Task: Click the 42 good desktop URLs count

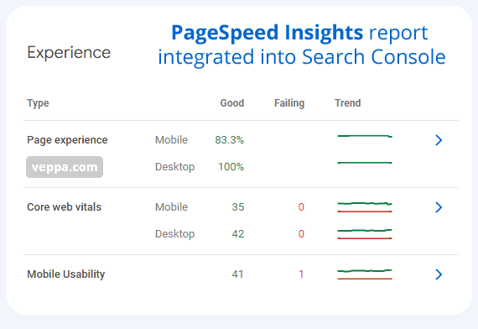Action: click(x=238, y=234)
